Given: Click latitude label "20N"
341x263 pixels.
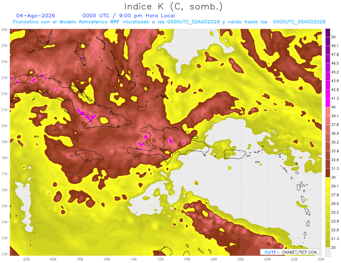Looking at the screenshot, I should (4, 126).
